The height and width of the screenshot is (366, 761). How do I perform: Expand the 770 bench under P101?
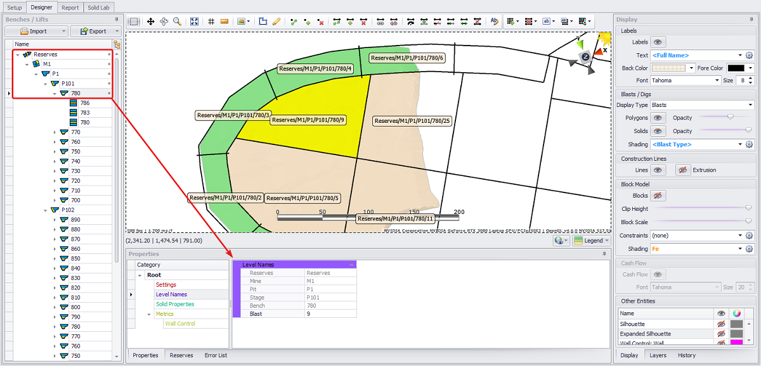point(55,132)
